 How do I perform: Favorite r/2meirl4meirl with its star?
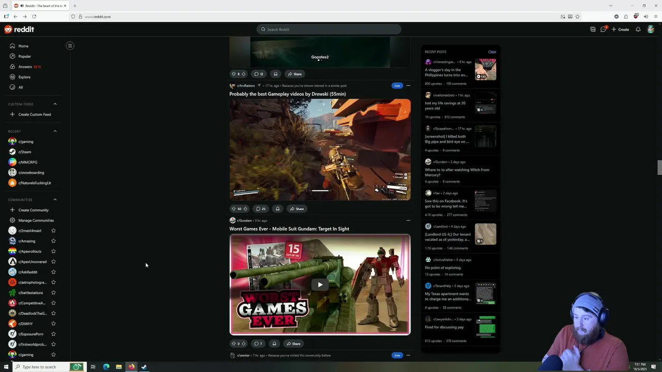coord(53,231)
